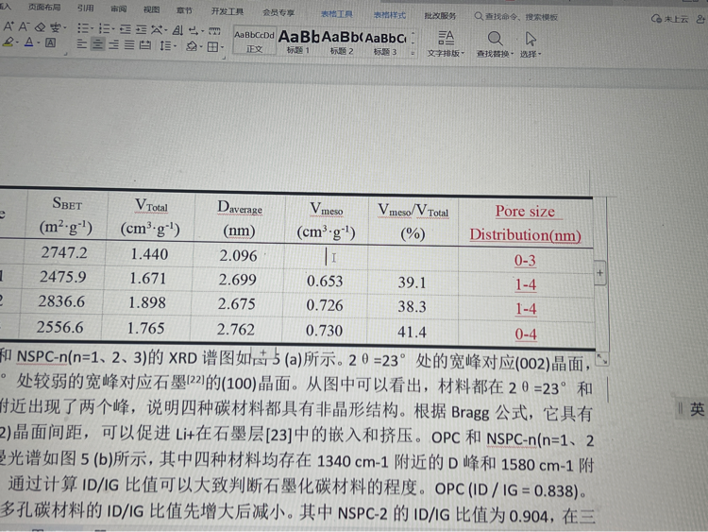
Task: Open the 选择 dropdown
Action: pos(531,44)
